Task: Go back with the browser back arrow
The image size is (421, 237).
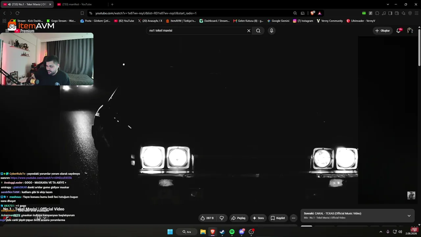Action: (4, 13)
